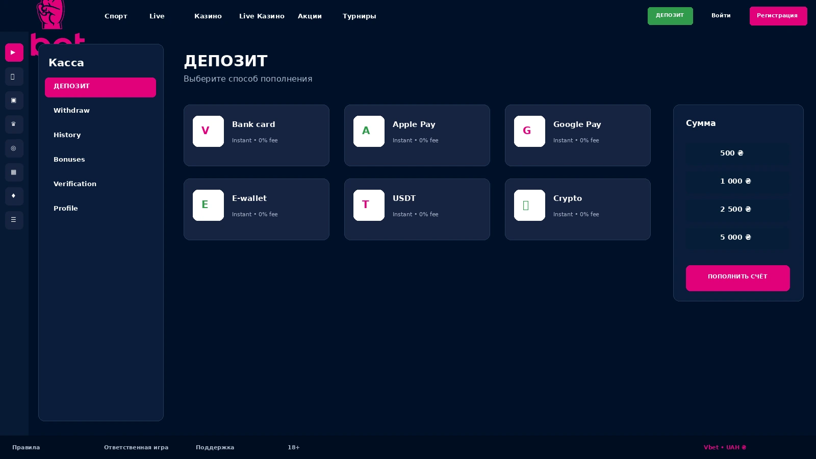Go to Live in top navigation
This screenshot has width=816, height=459.
click(157, 16)
